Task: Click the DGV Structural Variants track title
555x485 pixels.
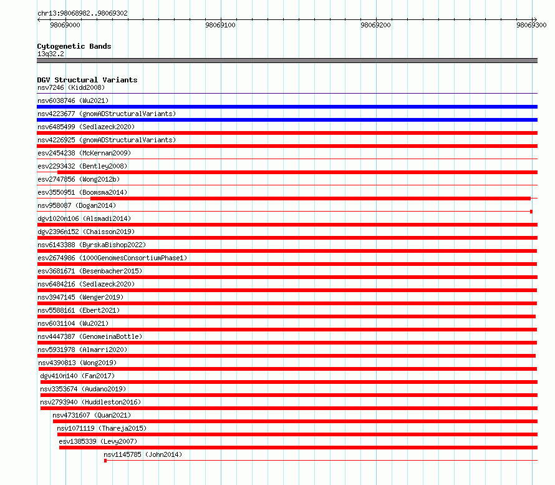Action: coord(87,80)
